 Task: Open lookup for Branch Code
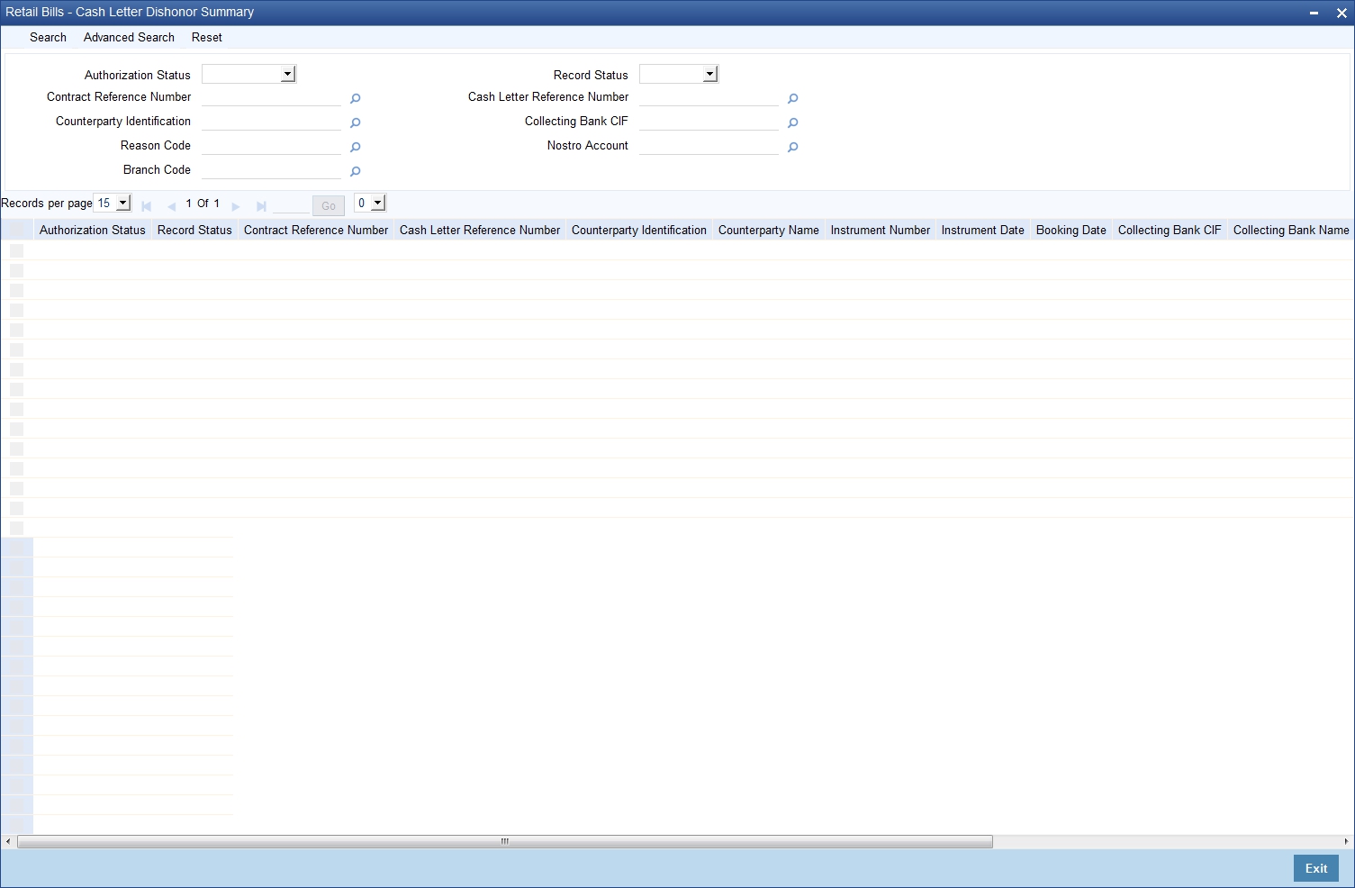[355, 172]
